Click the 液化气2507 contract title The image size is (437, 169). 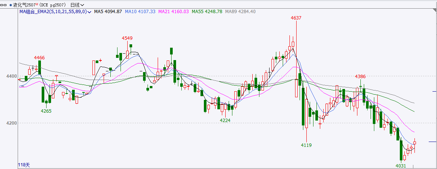tap(24, 5)
